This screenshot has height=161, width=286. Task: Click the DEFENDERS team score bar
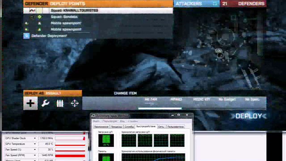point(243,4)
